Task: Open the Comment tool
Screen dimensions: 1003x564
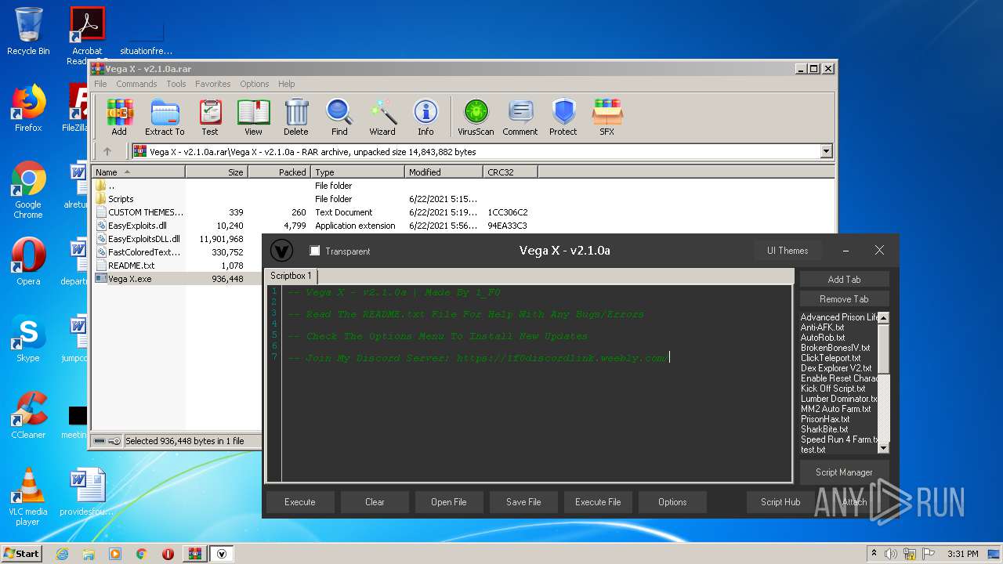Action: pyautogui.click(x=520, y=117)
